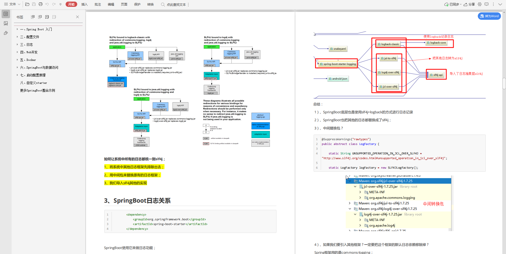The width and height of the screenshot is (506, 254).
Task: Click the text SpringBoot使用它来做日志功能
Action: [130, 248]
